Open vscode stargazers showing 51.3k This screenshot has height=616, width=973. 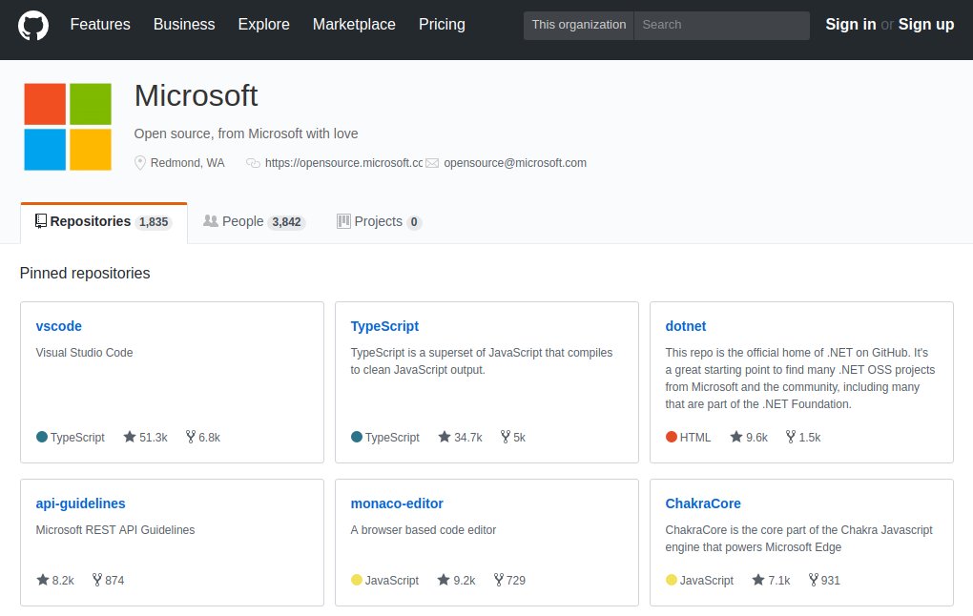click(x=146, y=437)
